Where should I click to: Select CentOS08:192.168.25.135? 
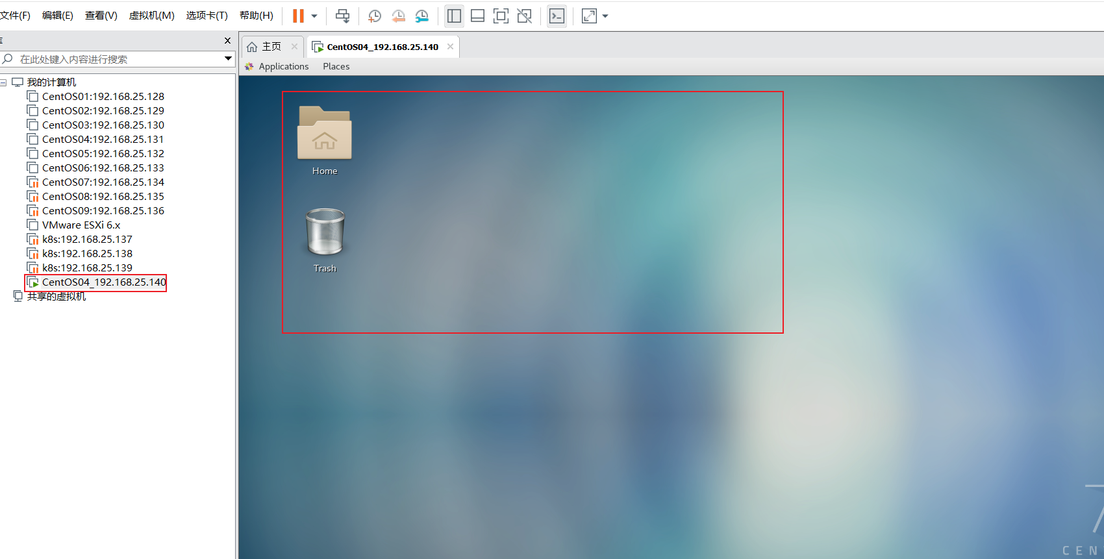coord(103,197)
